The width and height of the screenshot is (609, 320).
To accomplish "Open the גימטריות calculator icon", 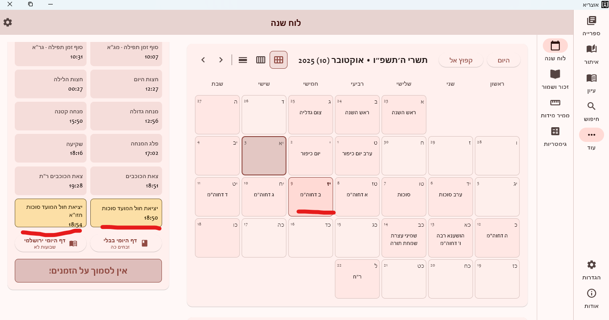I will (555, 132).
